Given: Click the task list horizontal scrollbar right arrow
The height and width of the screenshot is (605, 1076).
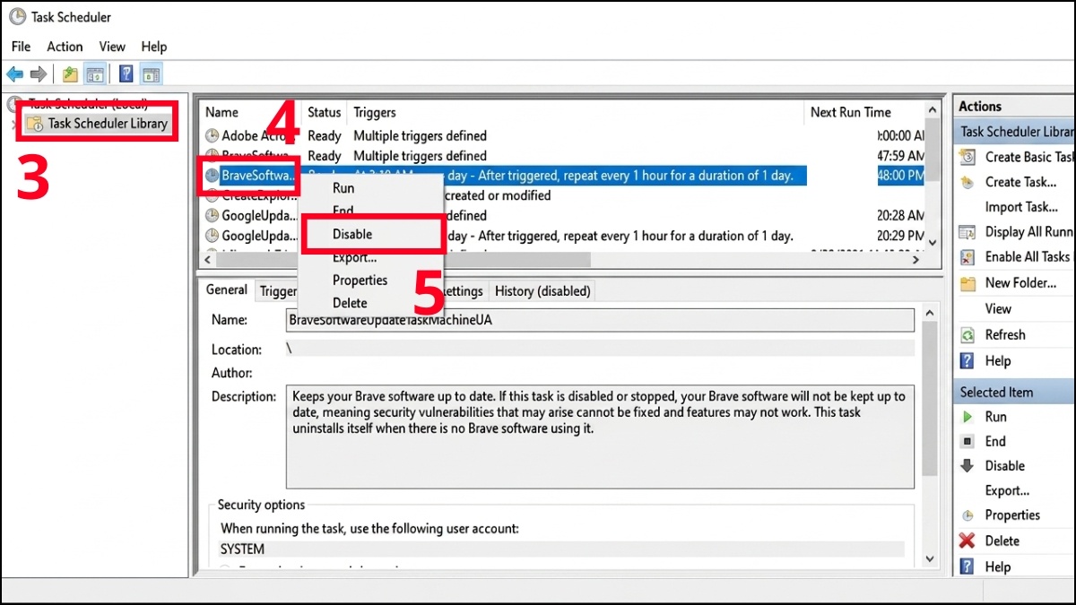Looking at the screenshot, I should [915, 259].
